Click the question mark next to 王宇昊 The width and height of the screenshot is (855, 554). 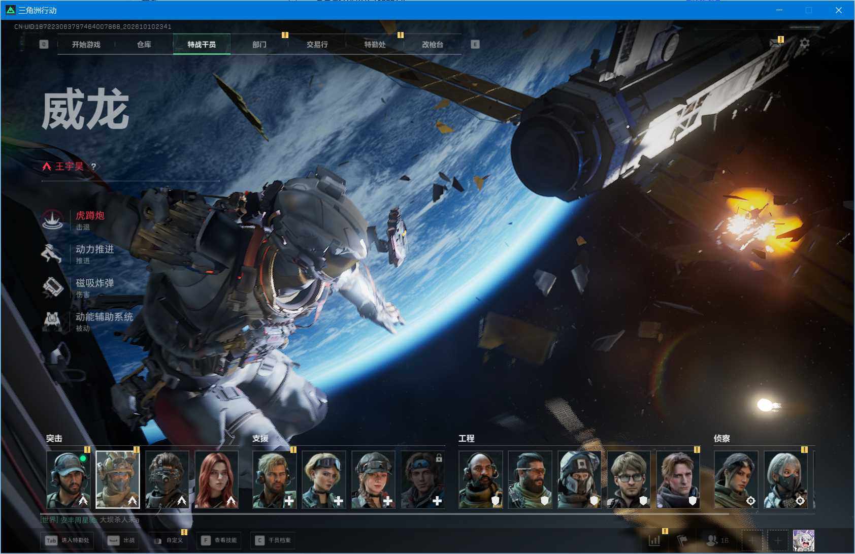pos(93,167)
